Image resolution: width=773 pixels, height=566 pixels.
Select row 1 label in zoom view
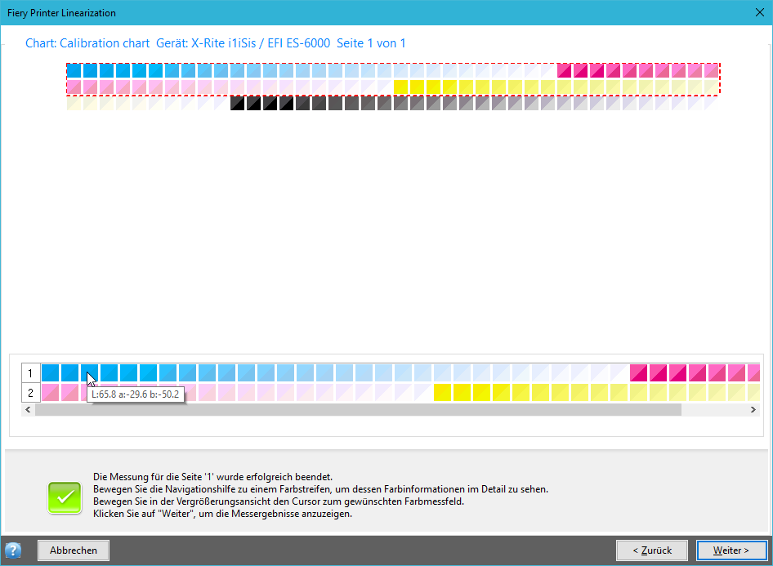pyautogui.click(x=30, y=373)
